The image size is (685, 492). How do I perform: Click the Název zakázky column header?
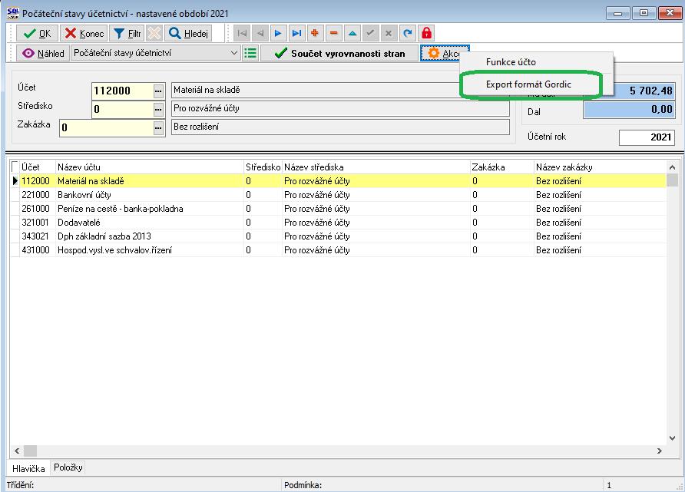tap(601, 167)
